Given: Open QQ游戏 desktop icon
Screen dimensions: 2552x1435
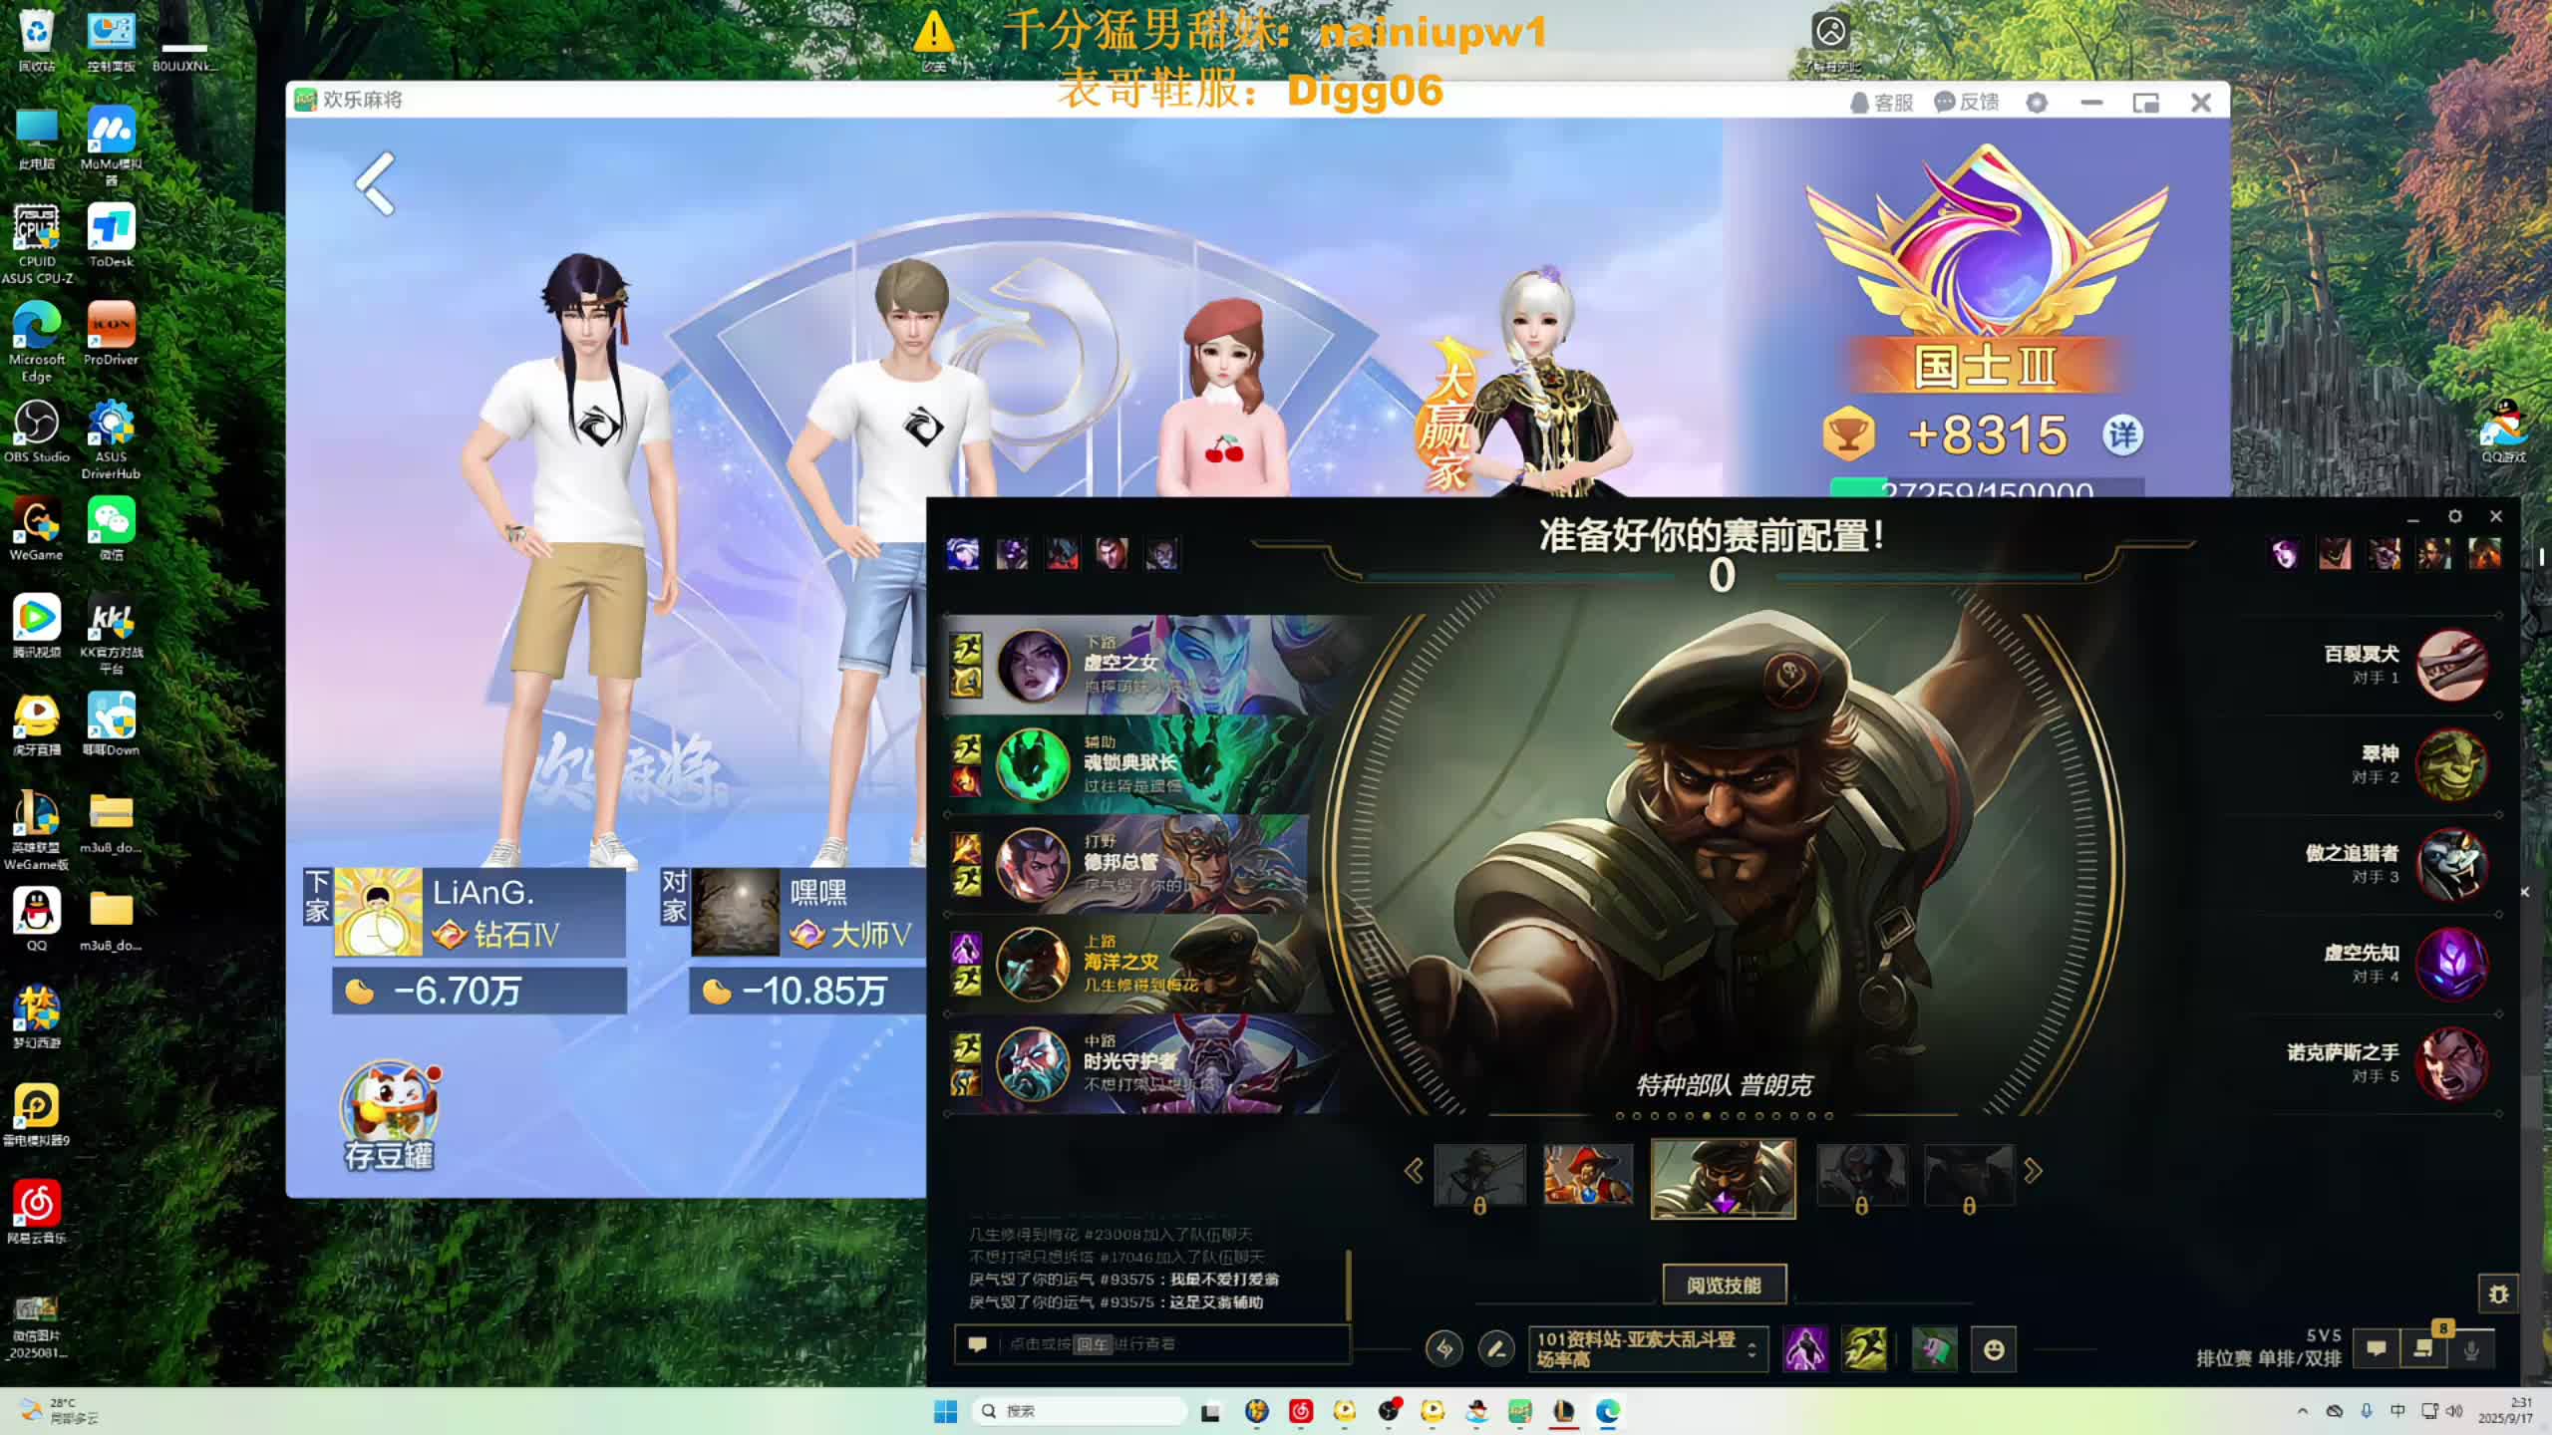Looking at the screenshot, I should 2503,431.
